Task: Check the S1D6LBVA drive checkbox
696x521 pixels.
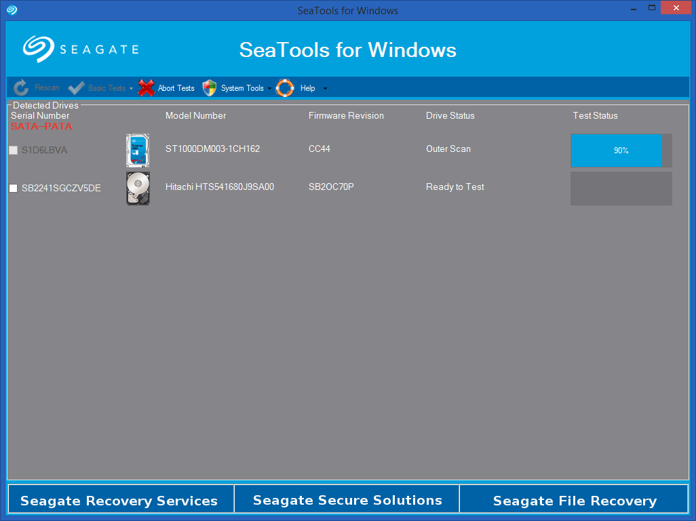Action: click(x=13, y=150)
